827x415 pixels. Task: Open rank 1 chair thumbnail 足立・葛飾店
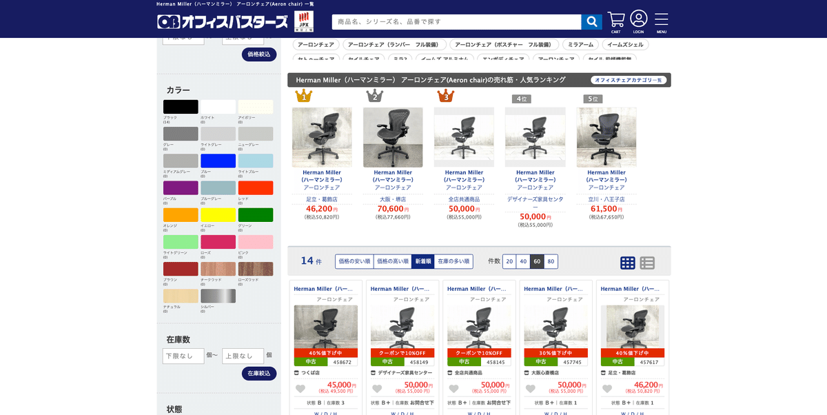tap(322, 137)
